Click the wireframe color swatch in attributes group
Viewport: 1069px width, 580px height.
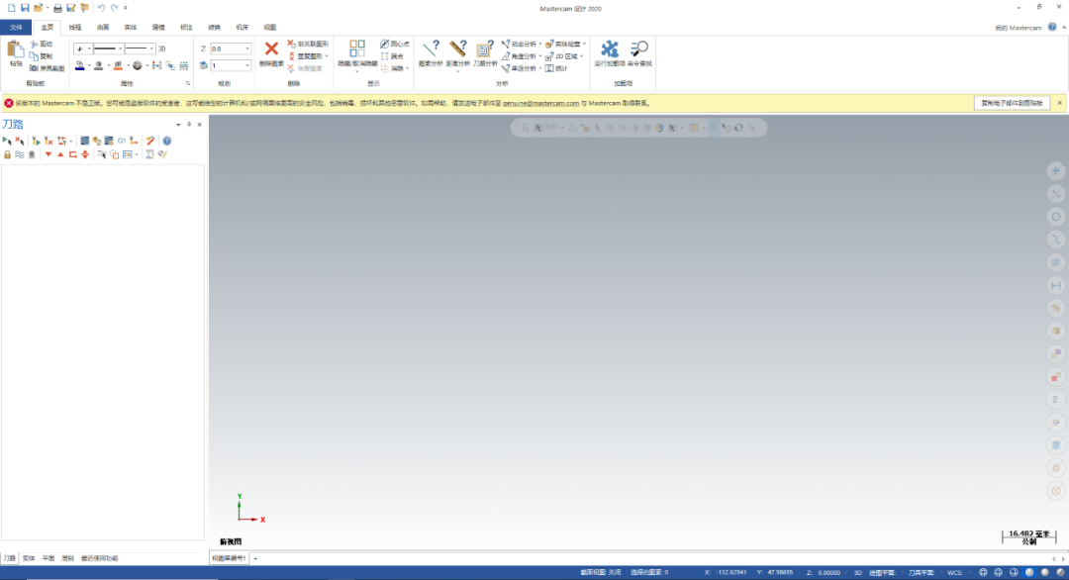coord(80,66)
